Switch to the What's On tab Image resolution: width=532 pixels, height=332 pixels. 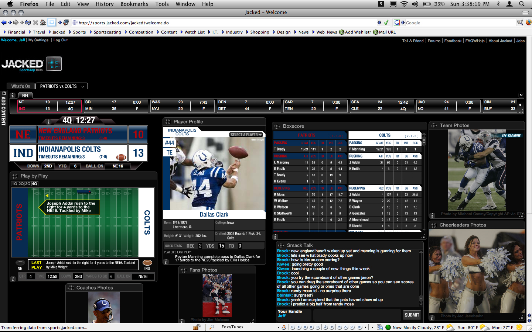[x=21, y=86]
